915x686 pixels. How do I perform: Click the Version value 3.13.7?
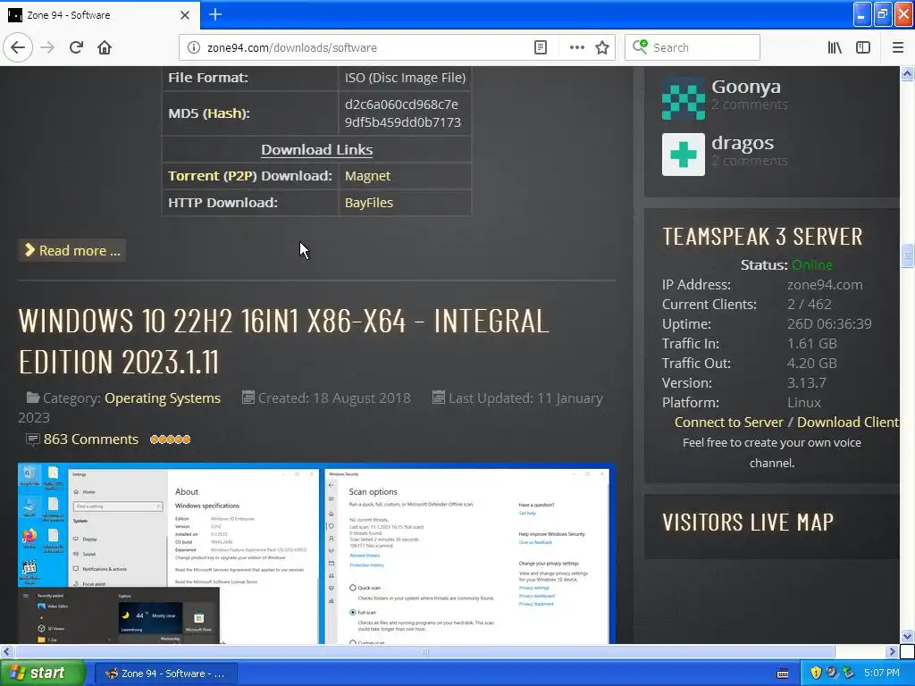coord(807,382)
